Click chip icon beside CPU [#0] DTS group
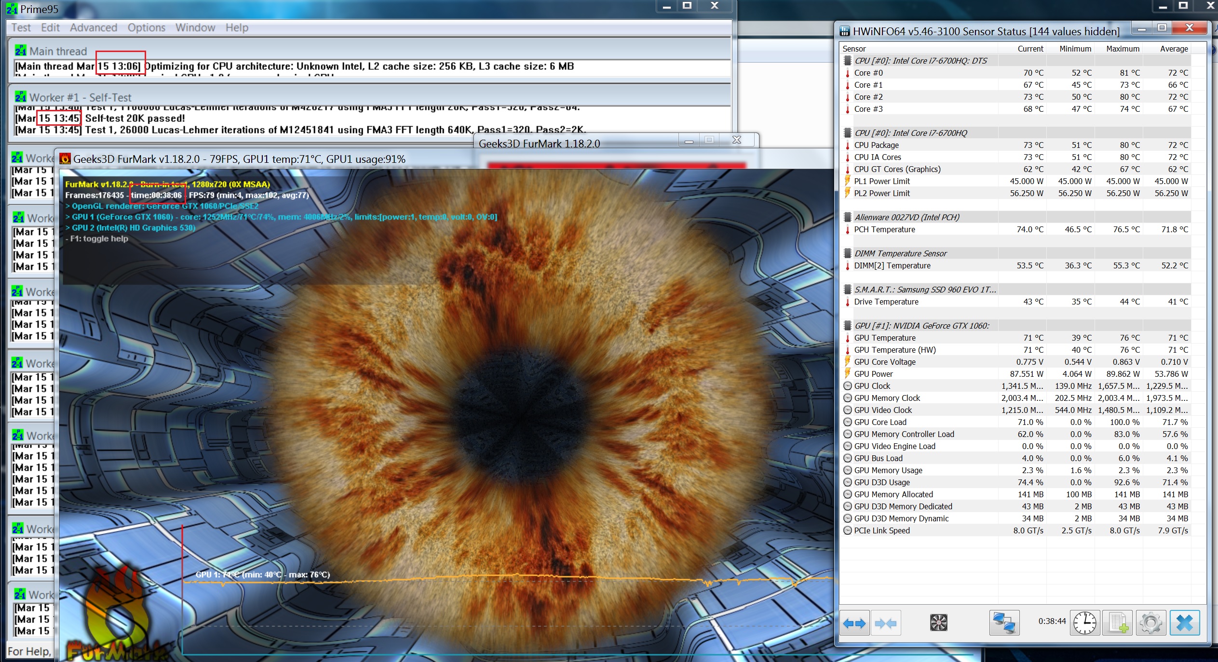1218x662 pixels. [x=847, y=61]
